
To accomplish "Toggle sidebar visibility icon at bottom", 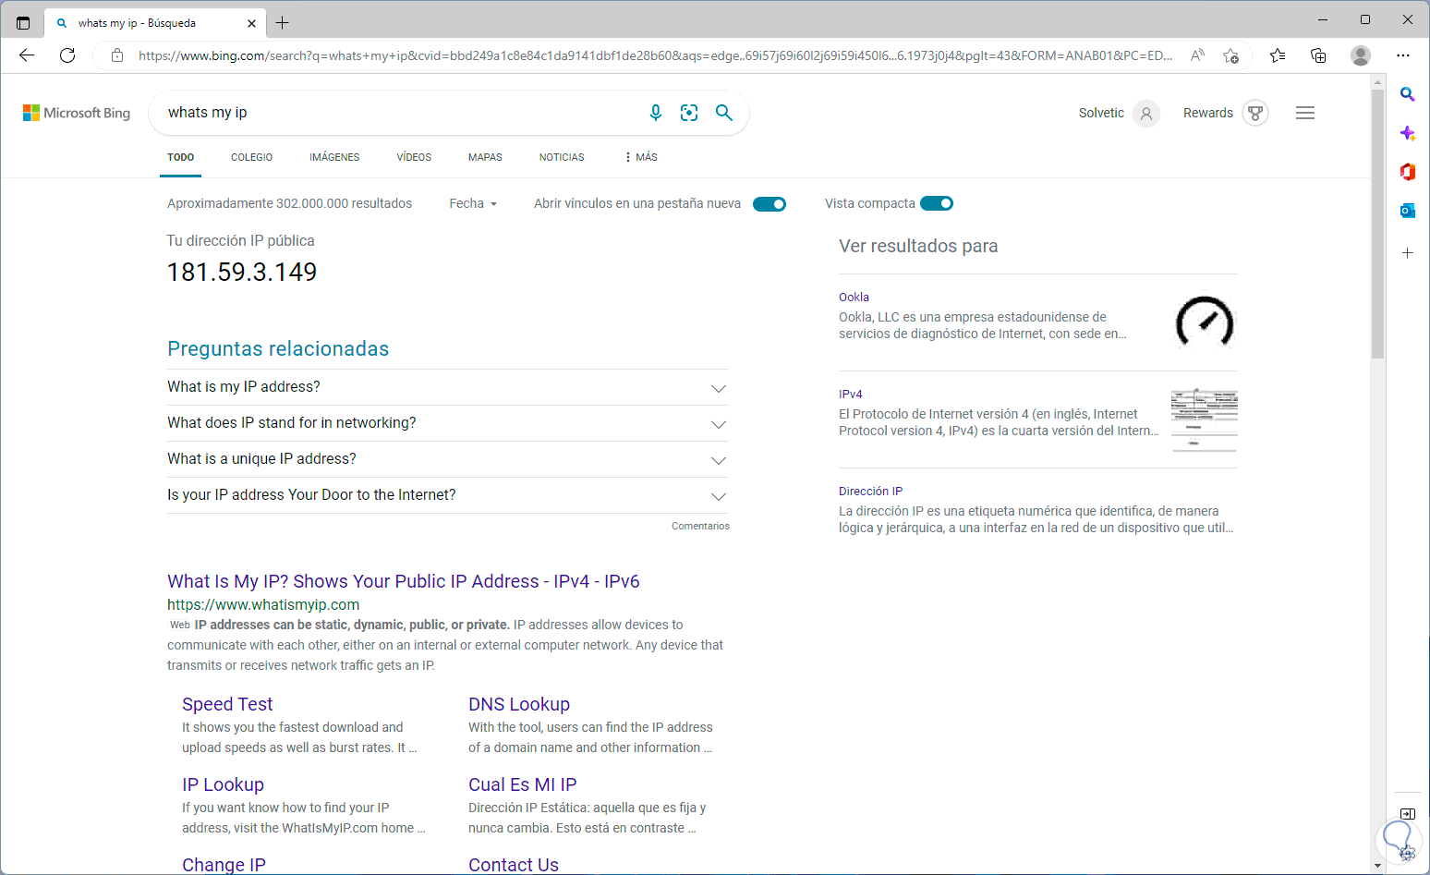I will point(1407,814).
